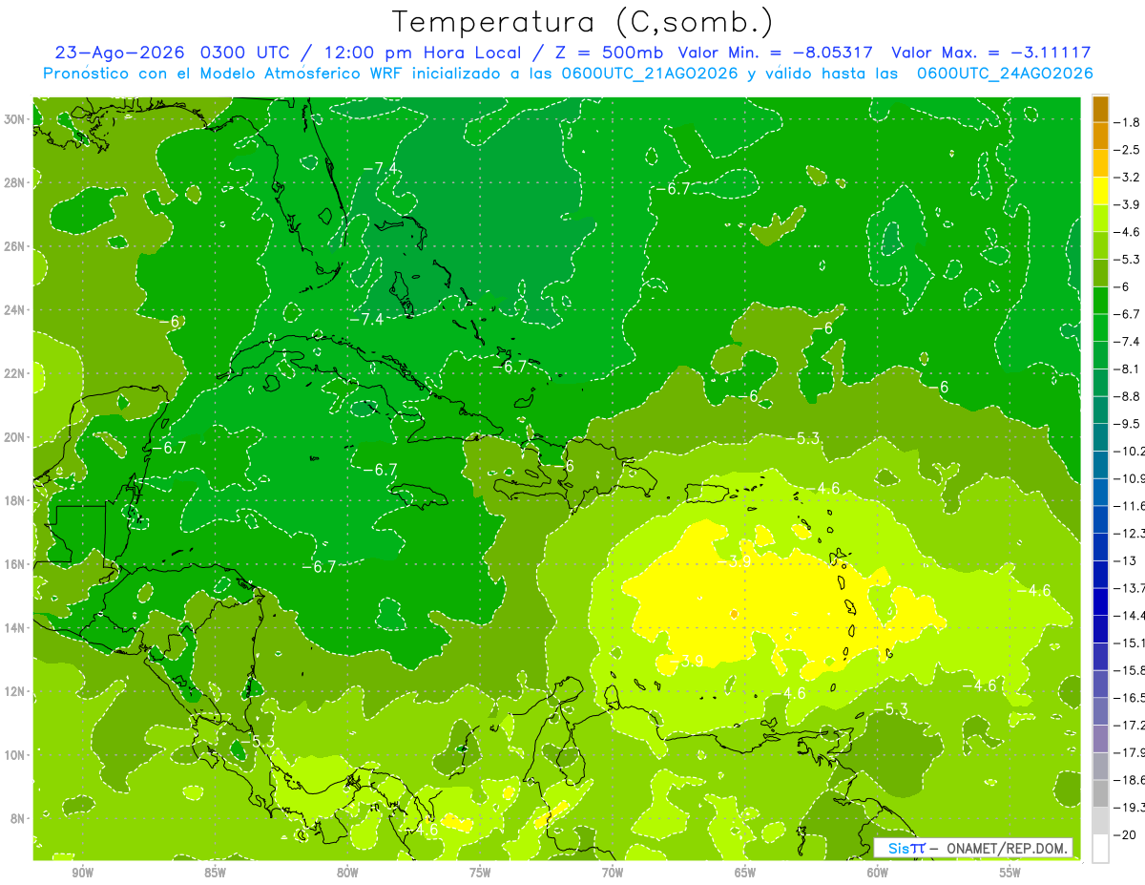Click the "18N" latitude axis label
This screenshot has width=1145, height=885.
pos(14,501)
